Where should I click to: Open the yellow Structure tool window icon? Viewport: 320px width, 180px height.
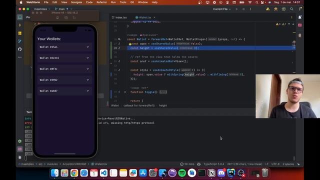20,33
